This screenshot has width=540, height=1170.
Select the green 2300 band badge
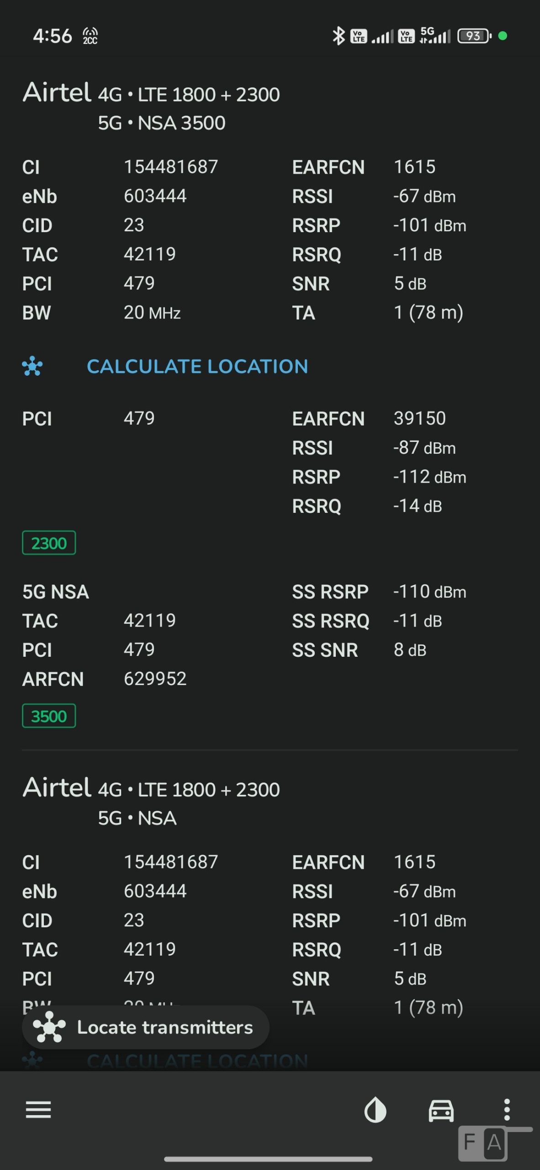tap(49, 543)
